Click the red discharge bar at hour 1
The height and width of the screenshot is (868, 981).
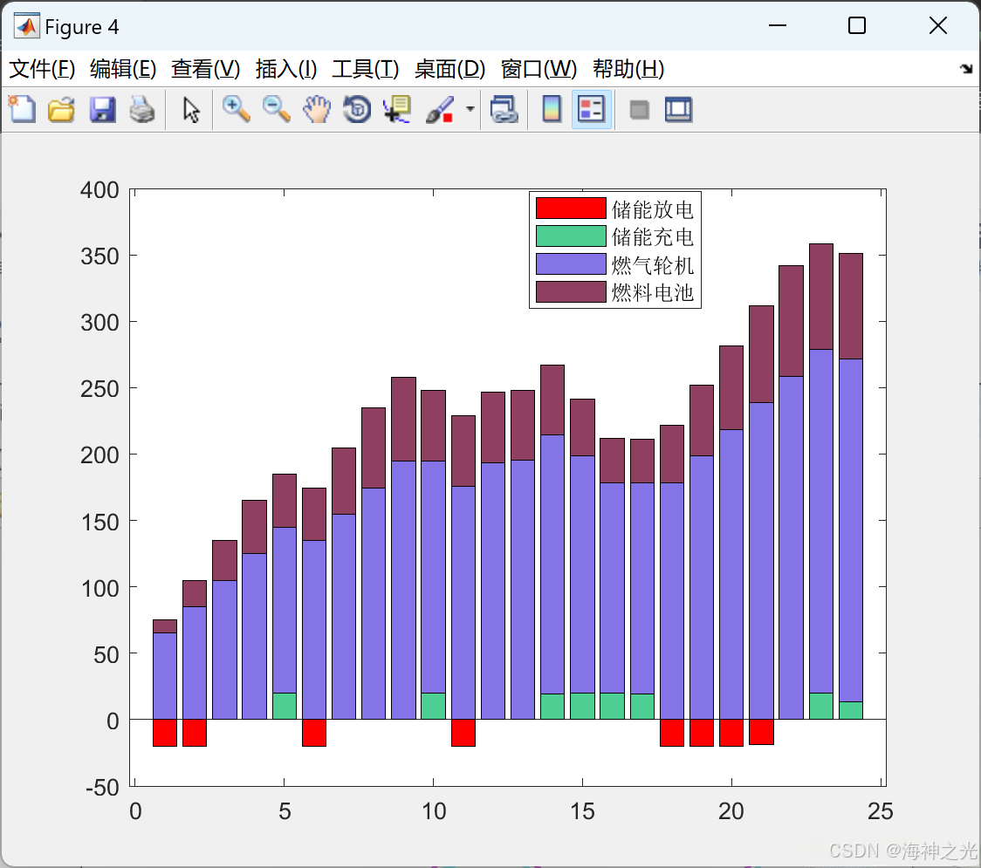[x=165, y=733]
